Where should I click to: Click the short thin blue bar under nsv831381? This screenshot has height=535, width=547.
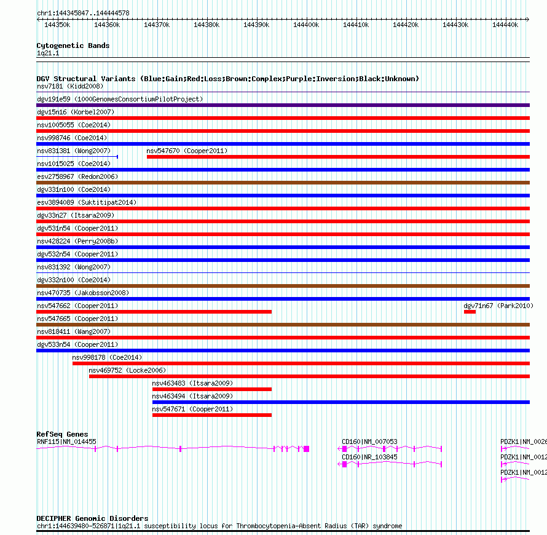77,157
